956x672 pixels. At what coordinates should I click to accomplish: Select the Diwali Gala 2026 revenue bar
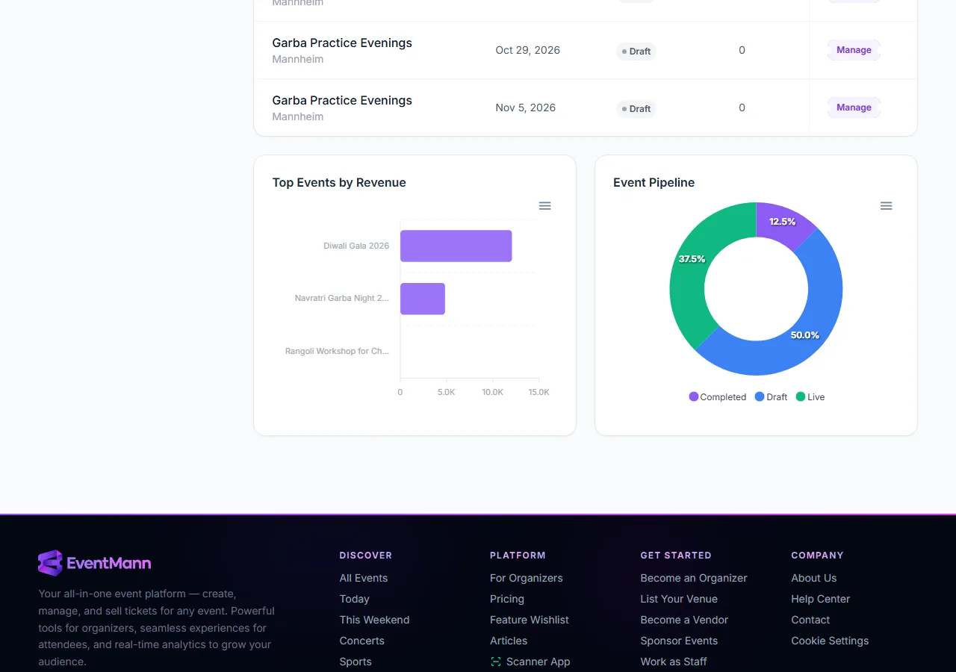(x=456, y=246)
